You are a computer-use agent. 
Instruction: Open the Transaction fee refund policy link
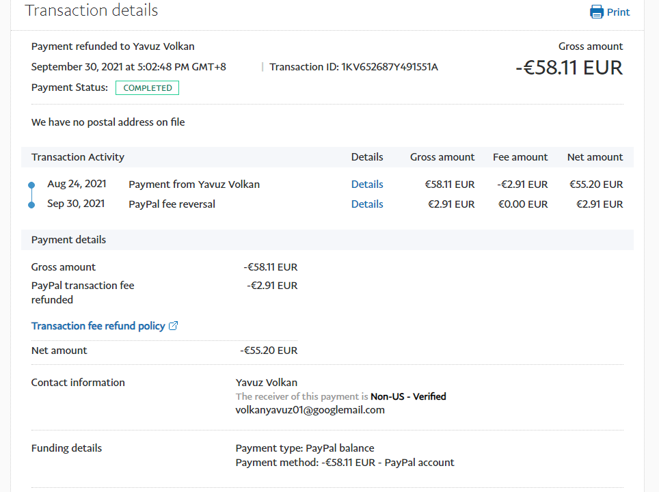click(x=98, y=326)
